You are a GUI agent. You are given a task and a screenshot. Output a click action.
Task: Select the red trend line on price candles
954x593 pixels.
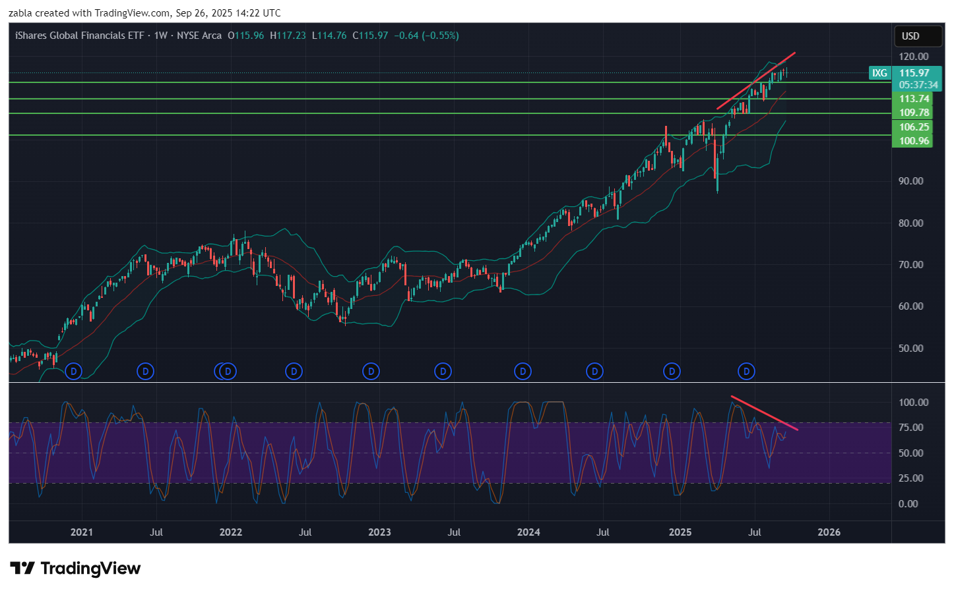pos(755,80)
